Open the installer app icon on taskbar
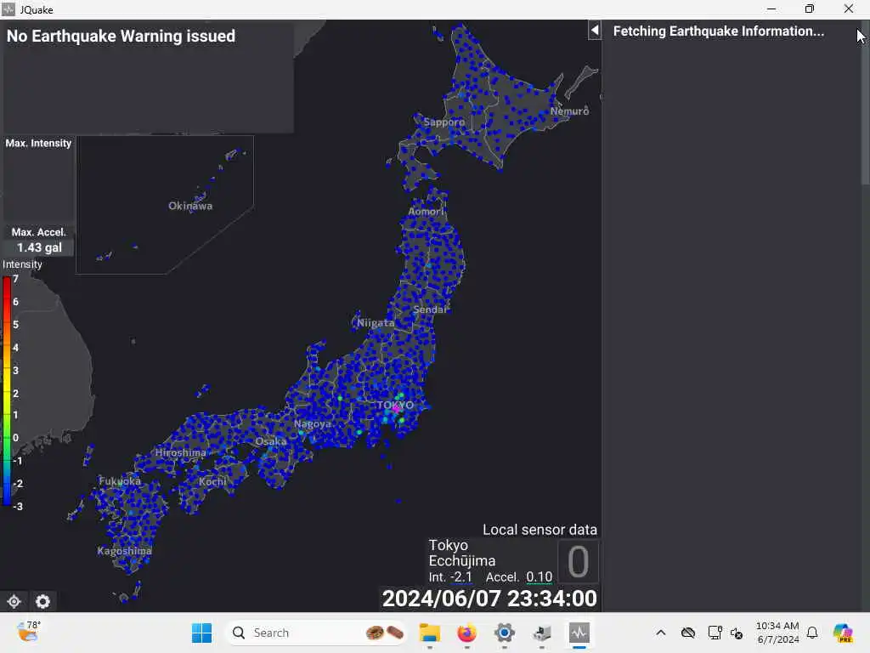Screen dimensions: 870x653 point(541,633)
